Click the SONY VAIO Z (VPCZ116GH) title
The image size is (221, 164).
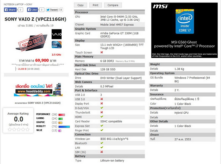(x=35, y=19)
